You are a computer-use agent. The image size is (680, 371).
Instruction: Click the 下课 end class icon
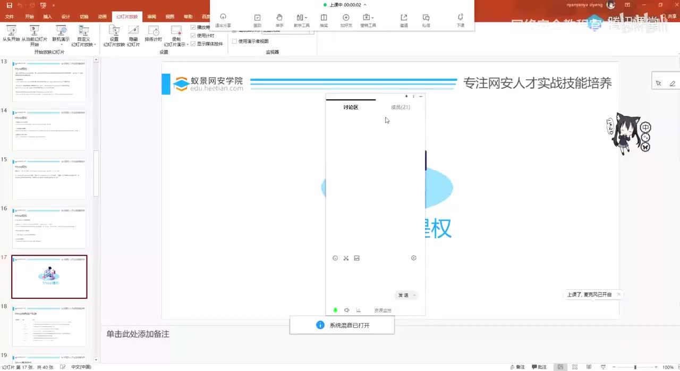[460, 20]
